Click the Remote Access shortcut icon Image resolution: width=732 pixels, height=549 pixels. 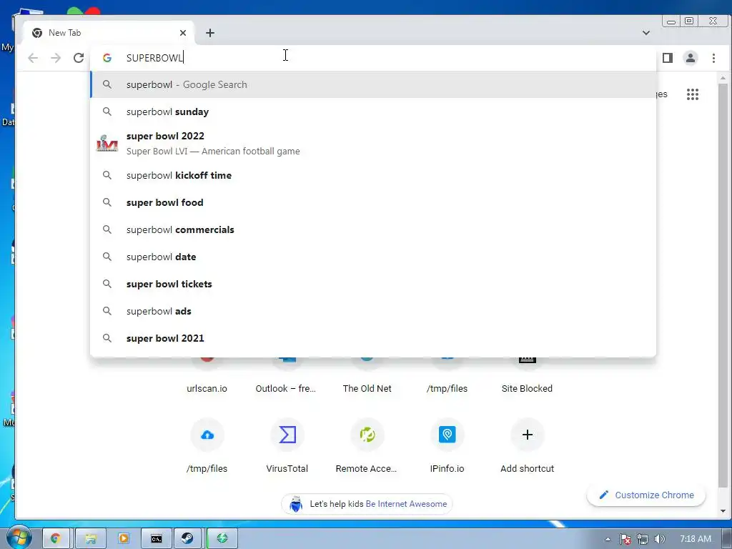367,435
